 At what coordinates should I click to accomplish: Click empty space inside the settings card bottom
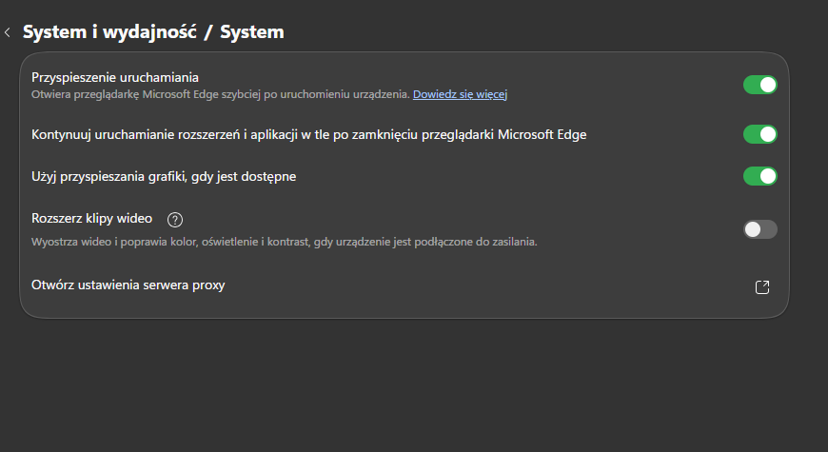point(404,310)
